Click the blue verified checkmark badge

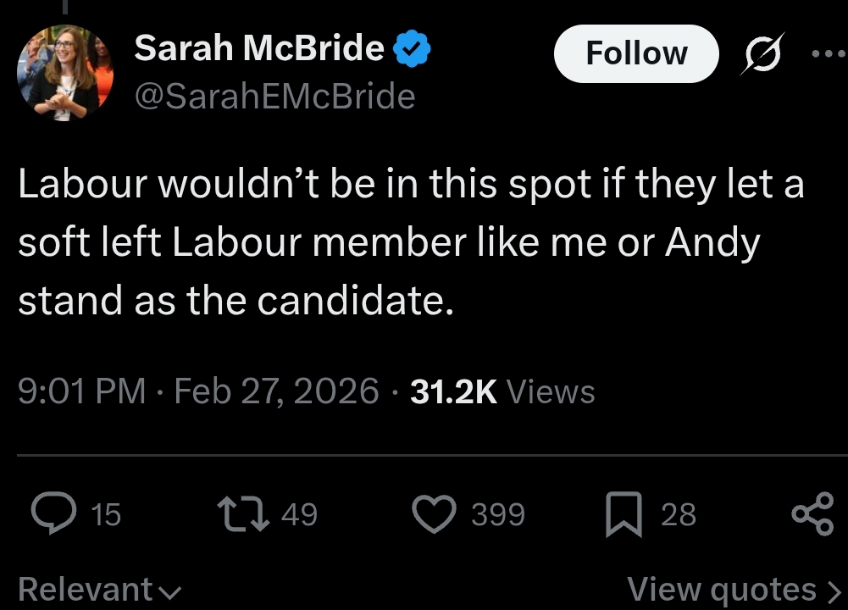[413, 49]
